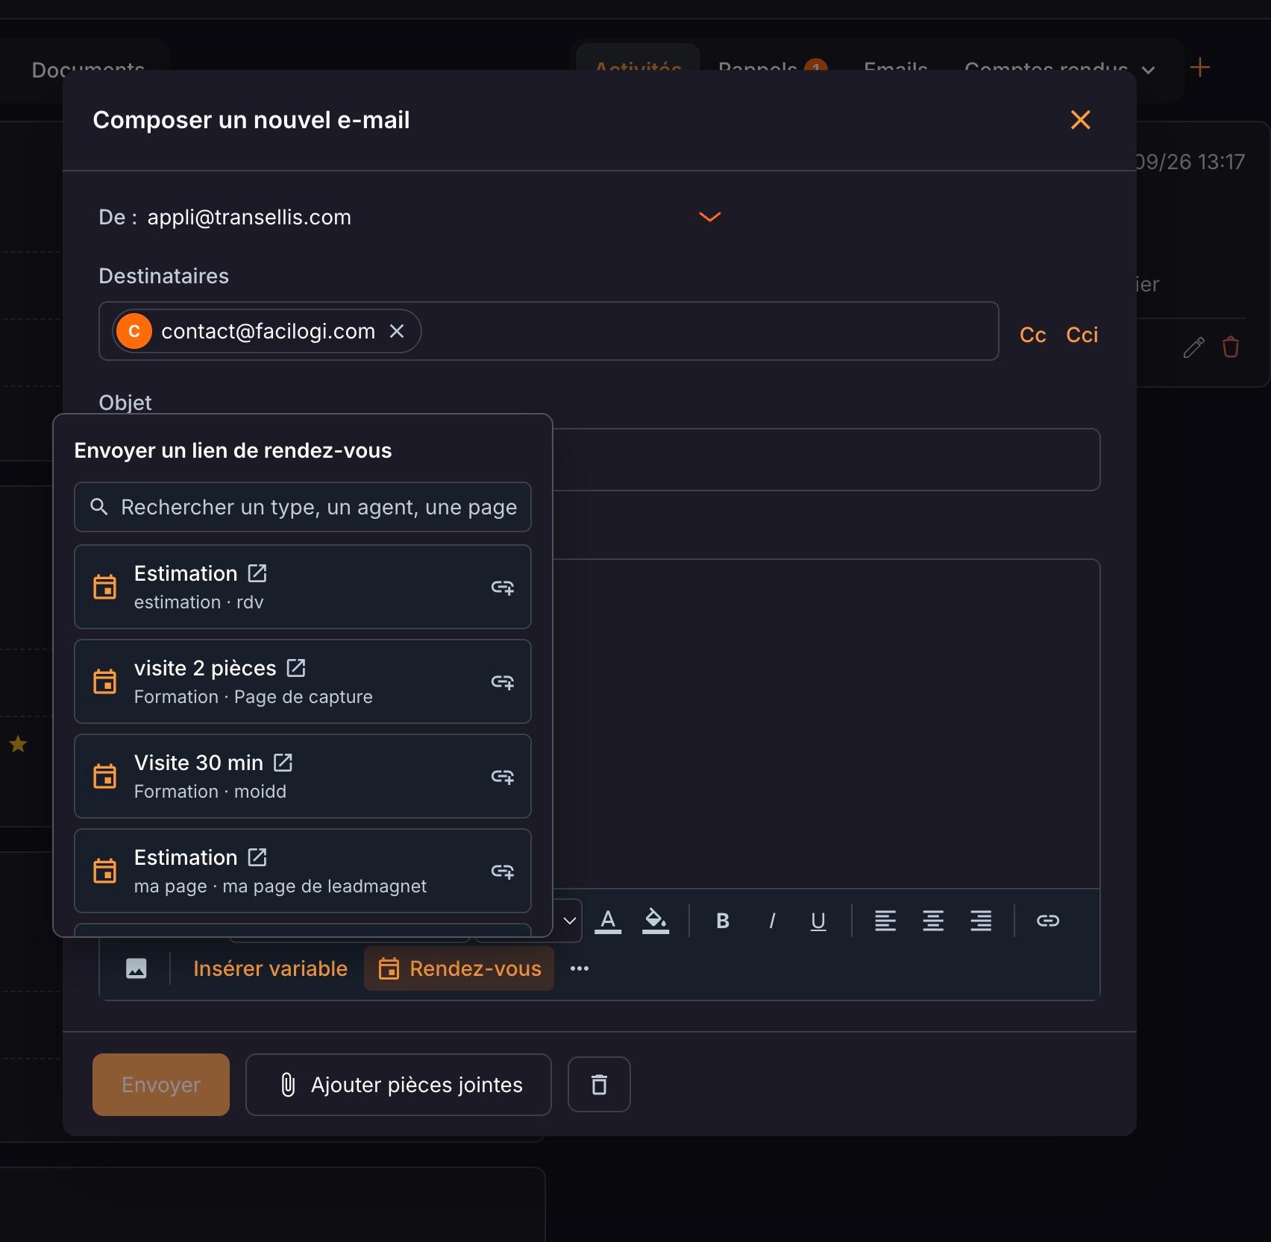Insert an image into the email

coord(136,968)
